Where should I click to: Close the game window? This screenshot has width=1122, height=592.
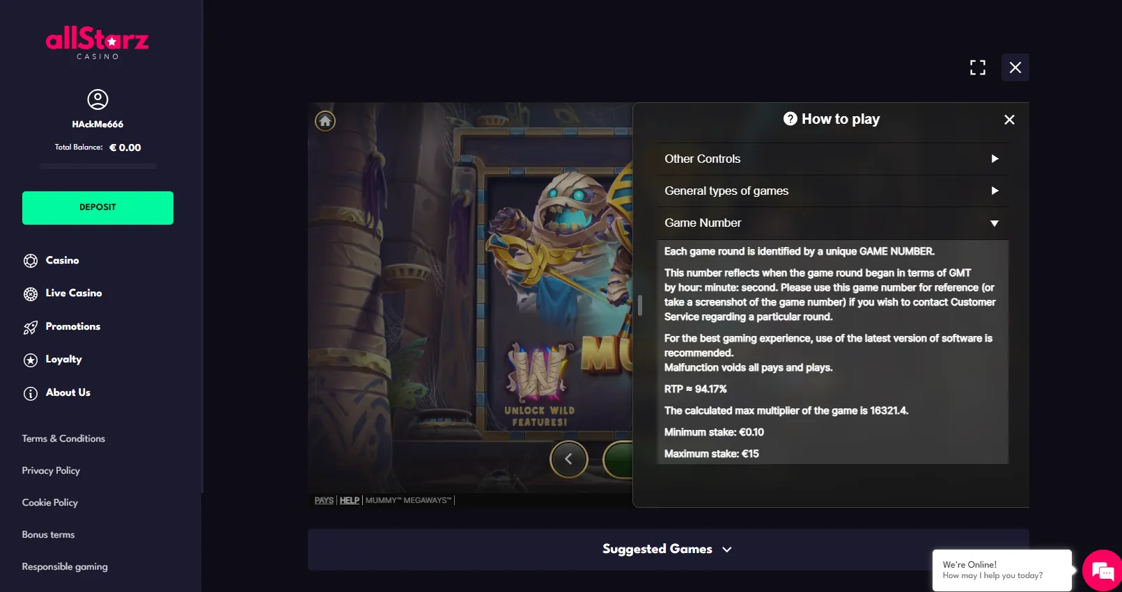tap(1015, 67)
